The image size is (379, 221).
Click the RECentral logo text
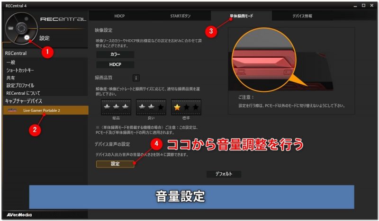point(63,19)
